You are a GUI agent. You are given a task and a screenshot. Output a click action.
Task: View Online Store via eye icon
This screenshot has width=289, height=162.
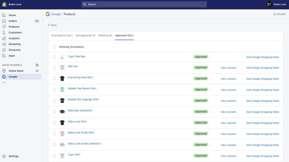tap(37, 71)
